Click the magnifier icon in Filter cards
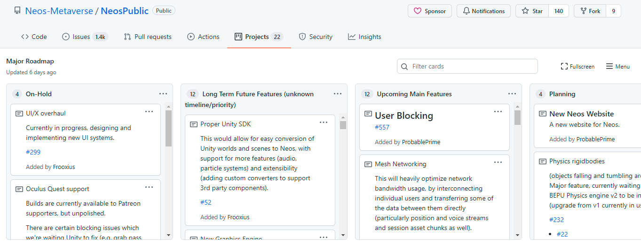 tap(404, 67)
